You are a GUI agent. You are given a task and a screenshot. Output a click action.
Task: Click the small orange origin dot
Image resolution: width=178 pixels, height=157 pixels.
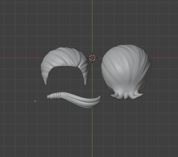click(35, 101)
